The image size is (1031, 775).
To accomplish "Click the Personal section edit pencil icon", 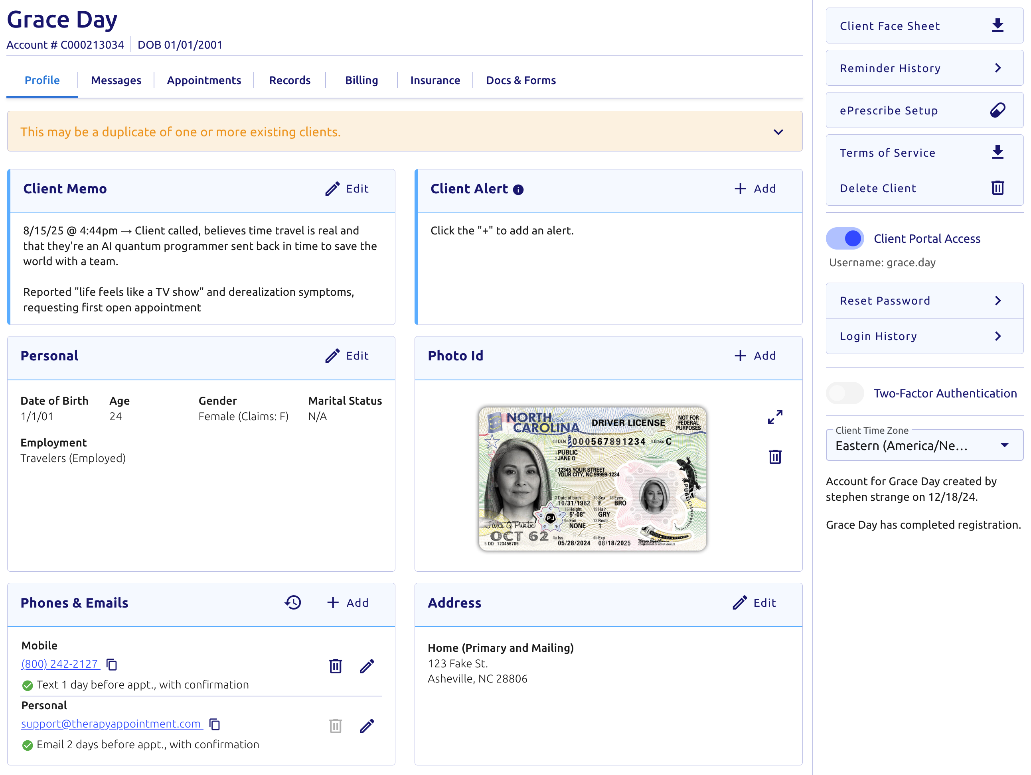I will coord(332,356).
